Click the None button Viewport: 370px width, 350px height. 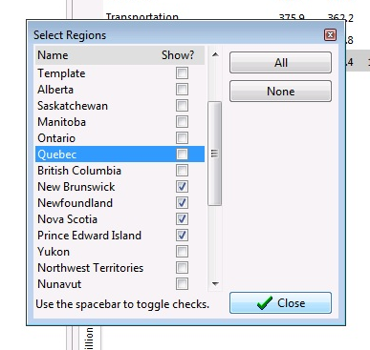pyautogui.click(x=280, y=92)
